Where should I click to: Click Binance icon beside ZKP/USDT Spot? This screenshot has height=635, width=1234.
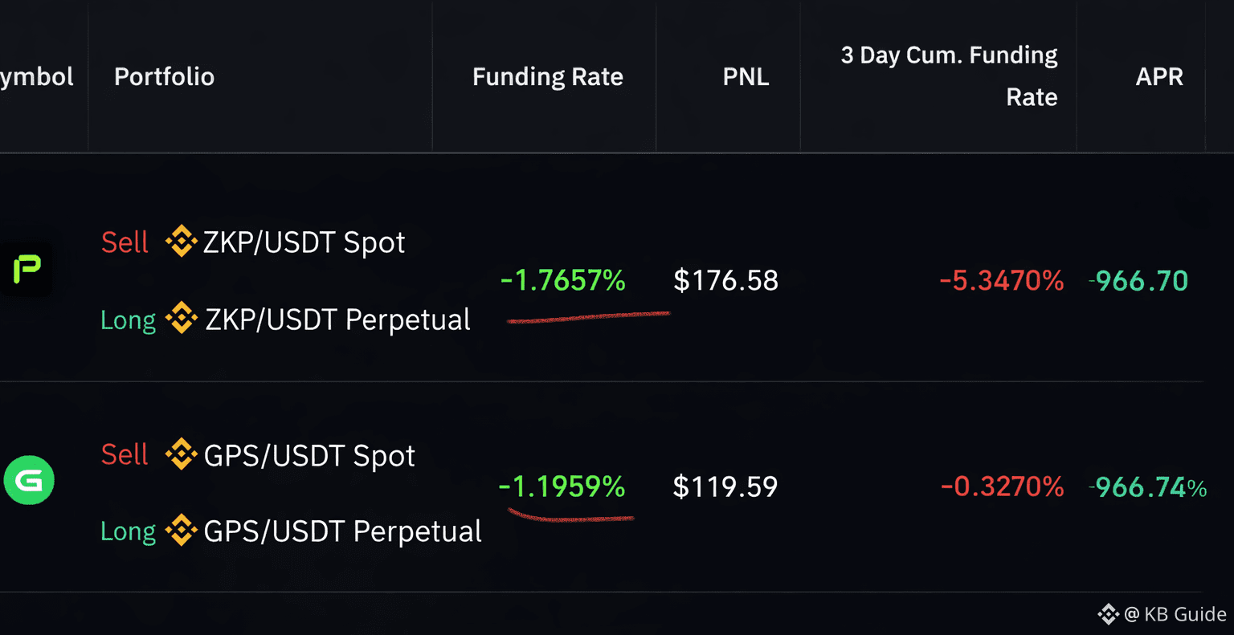point(181,242)
